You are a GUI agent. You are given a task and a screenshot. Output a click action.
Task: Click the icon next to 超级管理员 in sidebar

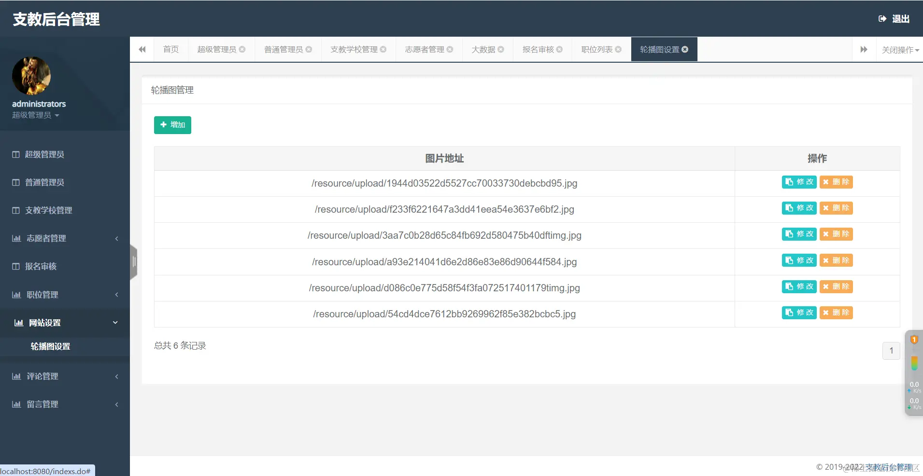pyautogui.click(x=16, y=154)
